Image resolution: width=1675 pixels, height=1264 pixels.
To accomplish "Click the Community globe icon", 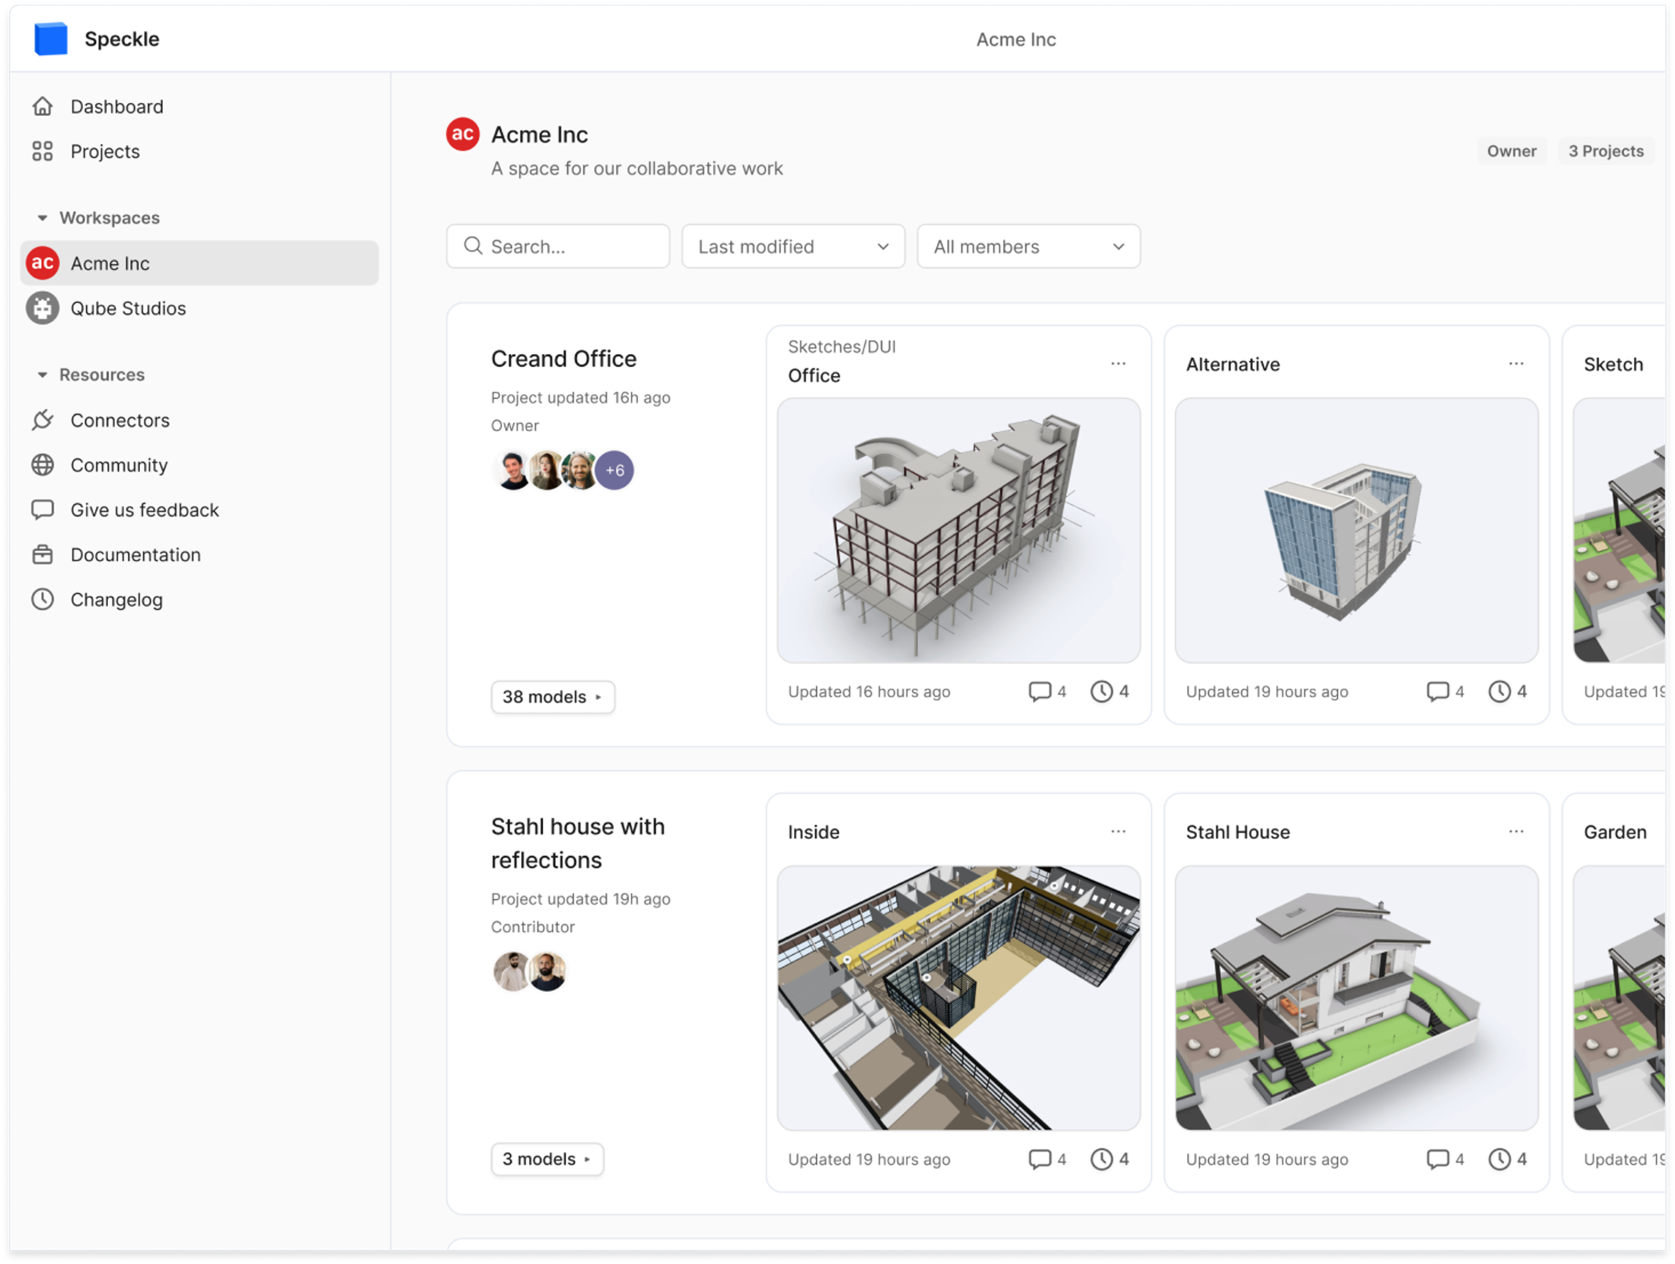I will tap(42, 465).
